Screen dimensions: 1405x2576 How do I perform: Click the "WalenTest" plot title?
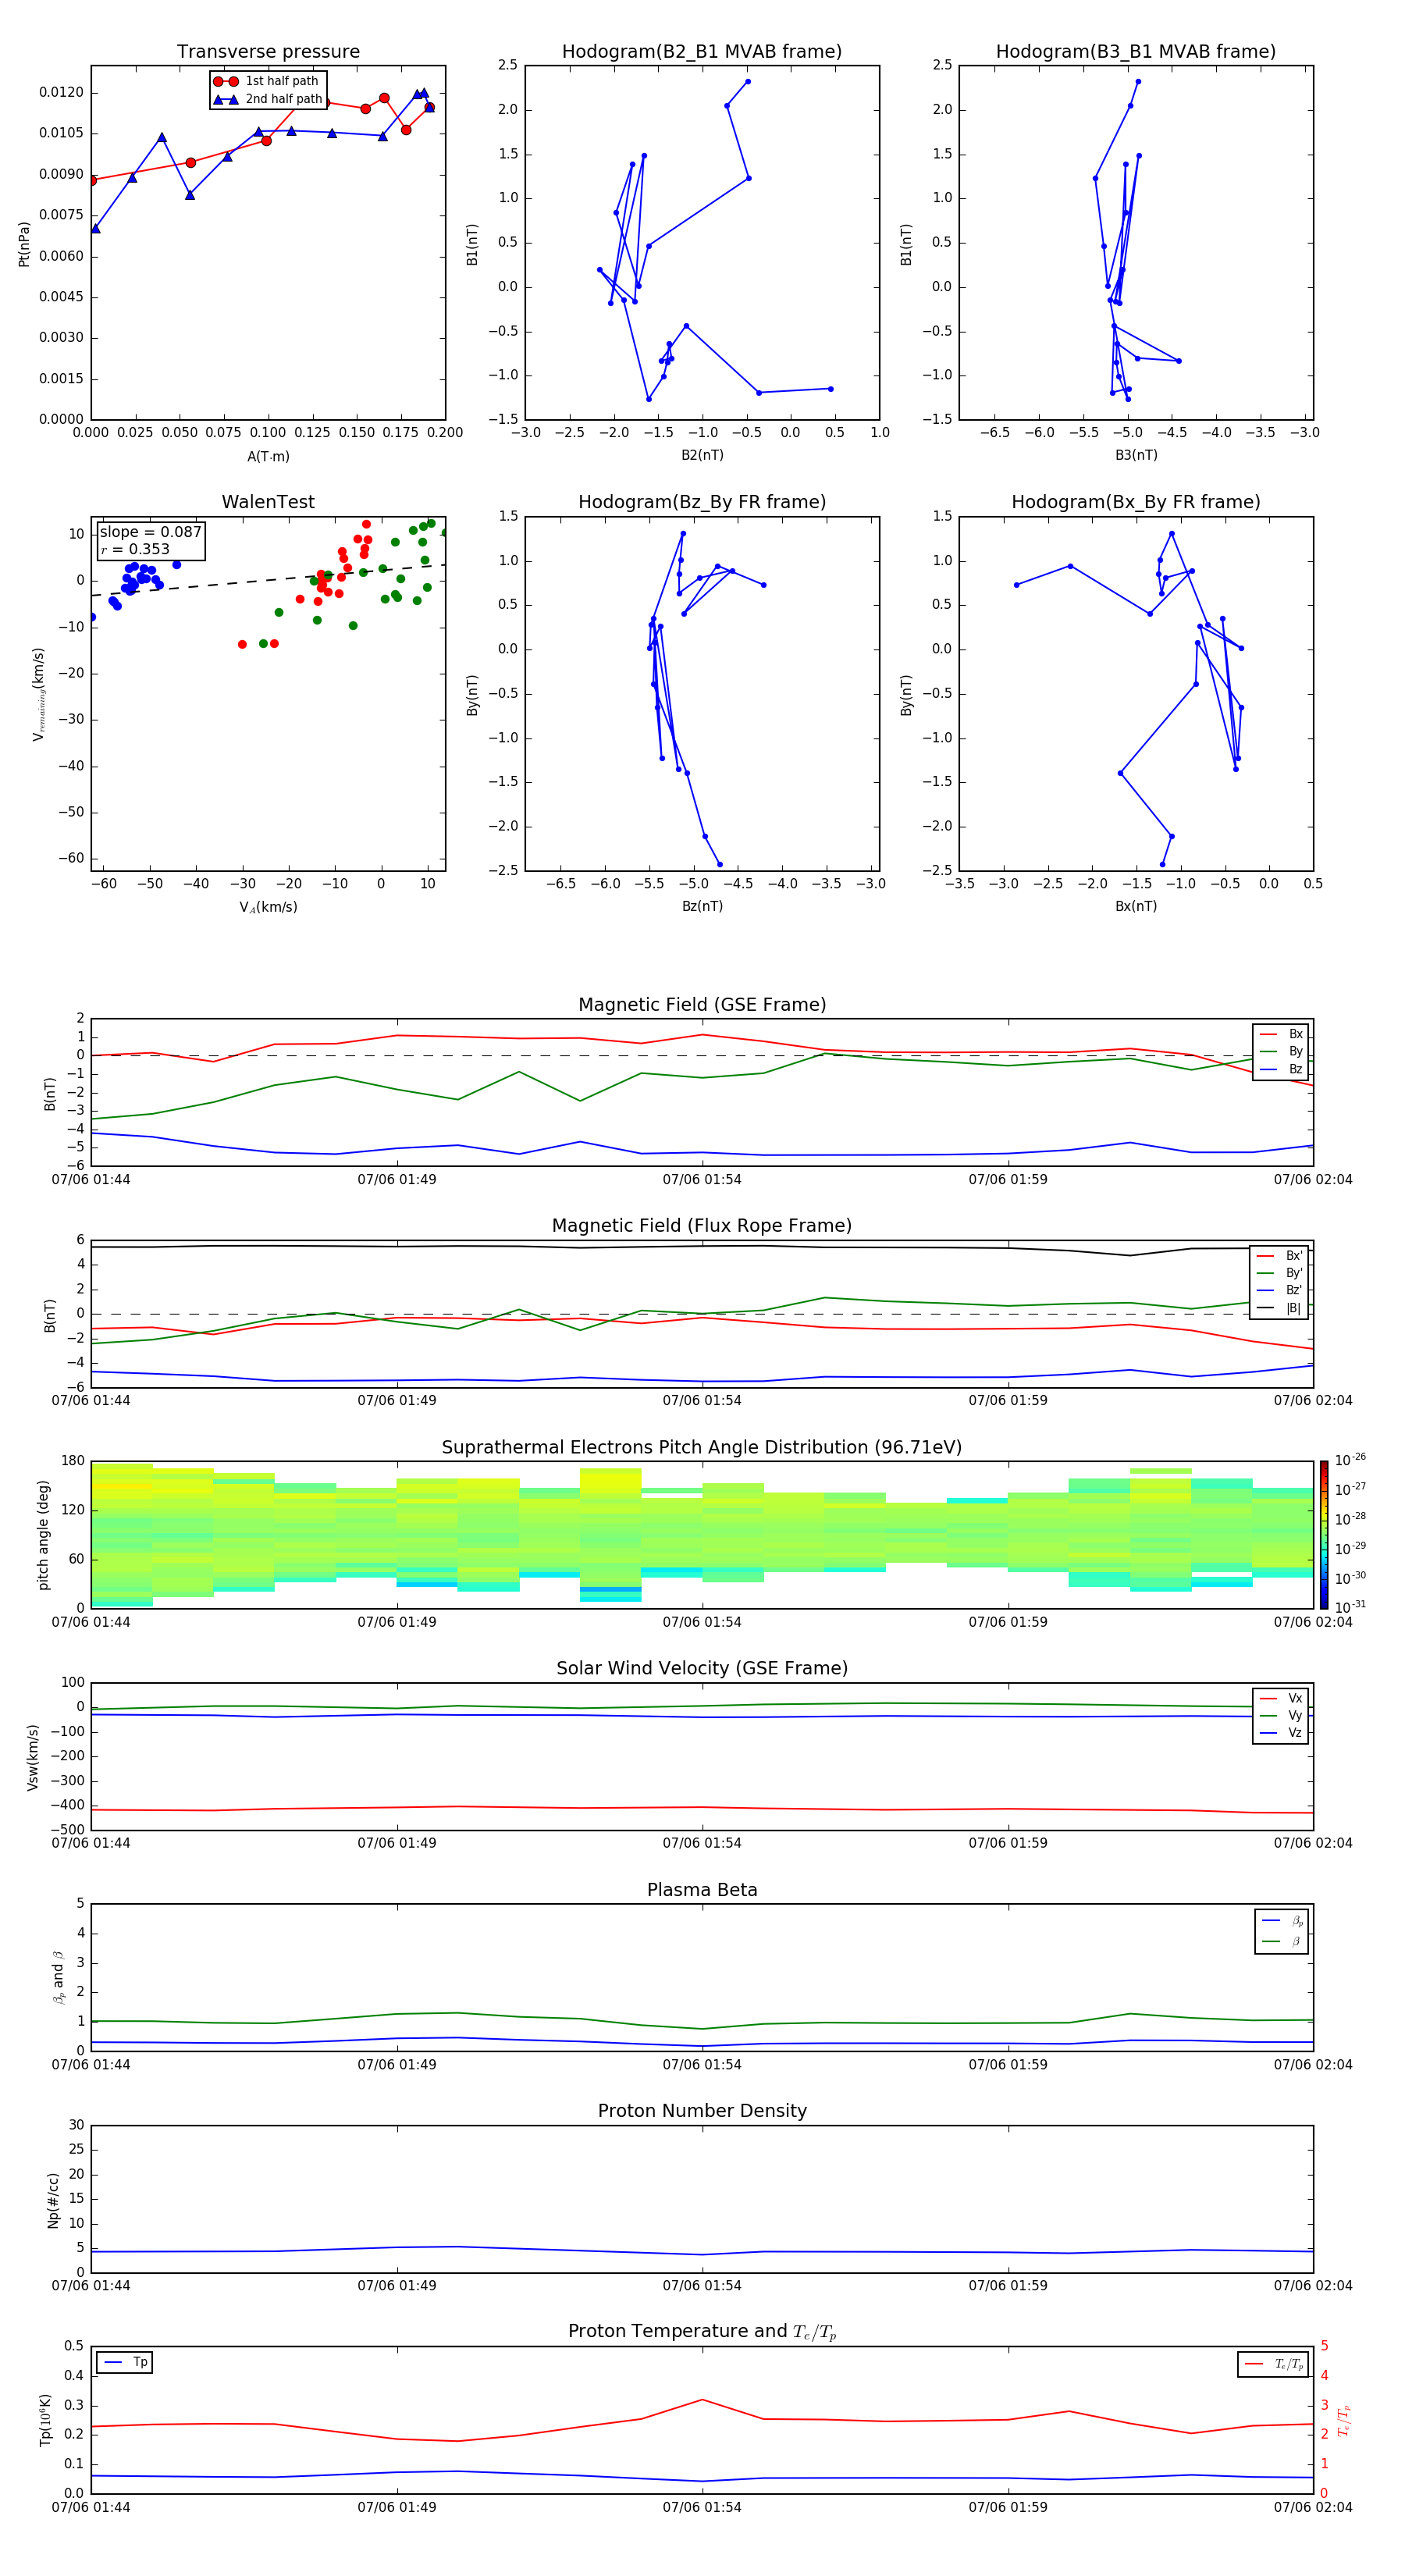[268, 502]
